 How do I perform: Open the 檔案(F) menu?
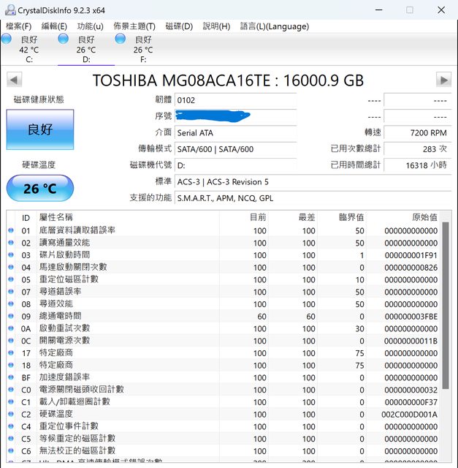18,26
